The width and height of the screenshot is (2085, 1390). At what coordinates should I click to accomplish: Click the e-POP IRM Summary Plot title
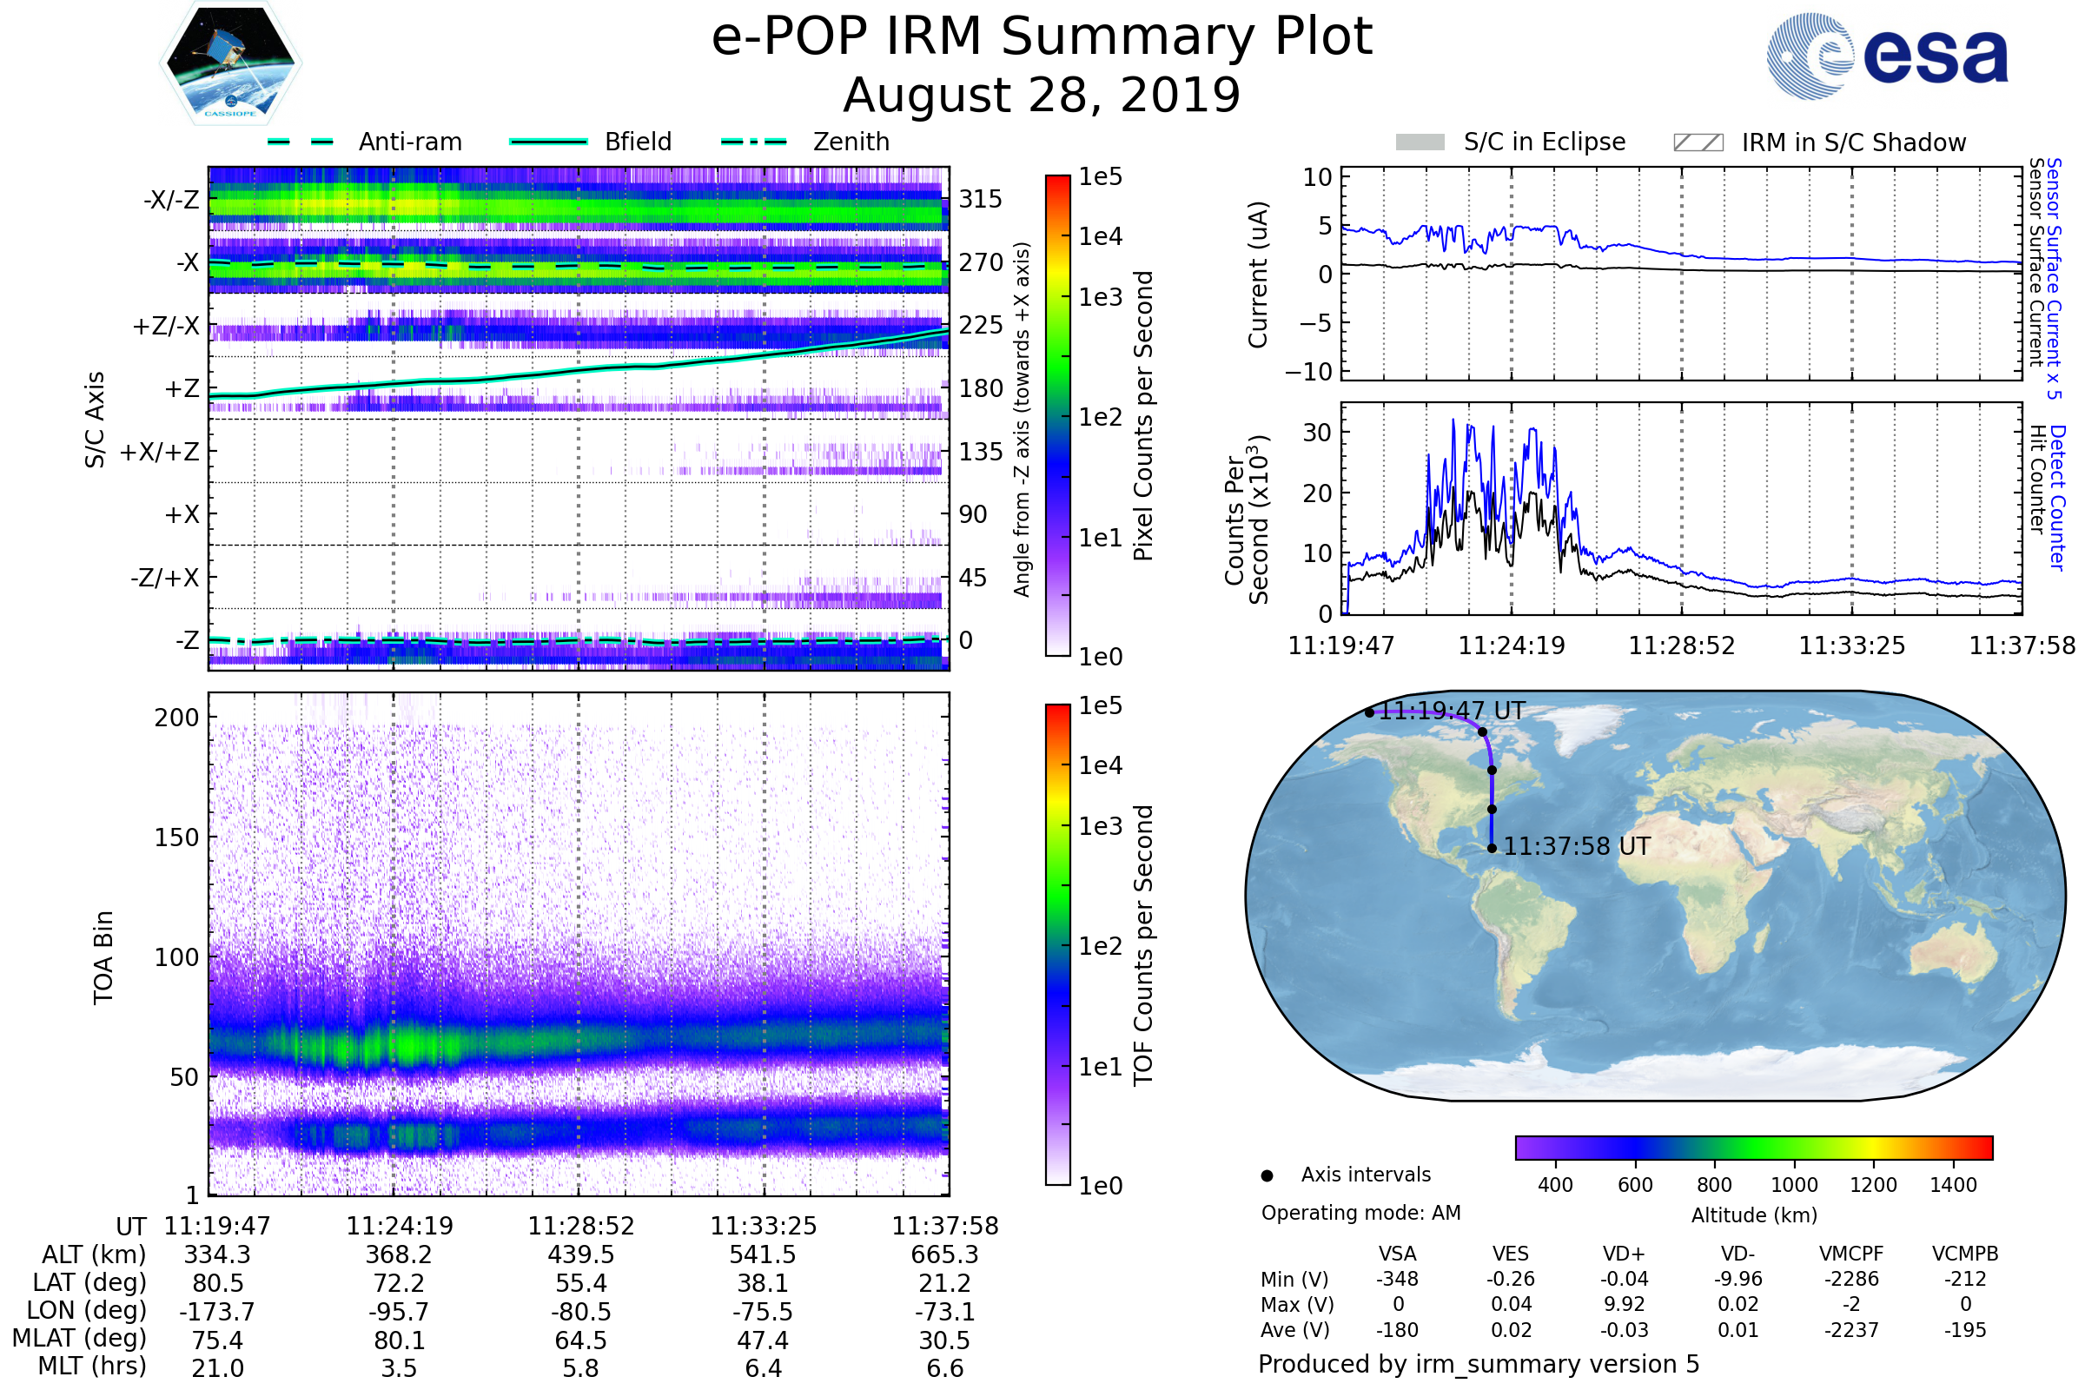coord(1042,37)
